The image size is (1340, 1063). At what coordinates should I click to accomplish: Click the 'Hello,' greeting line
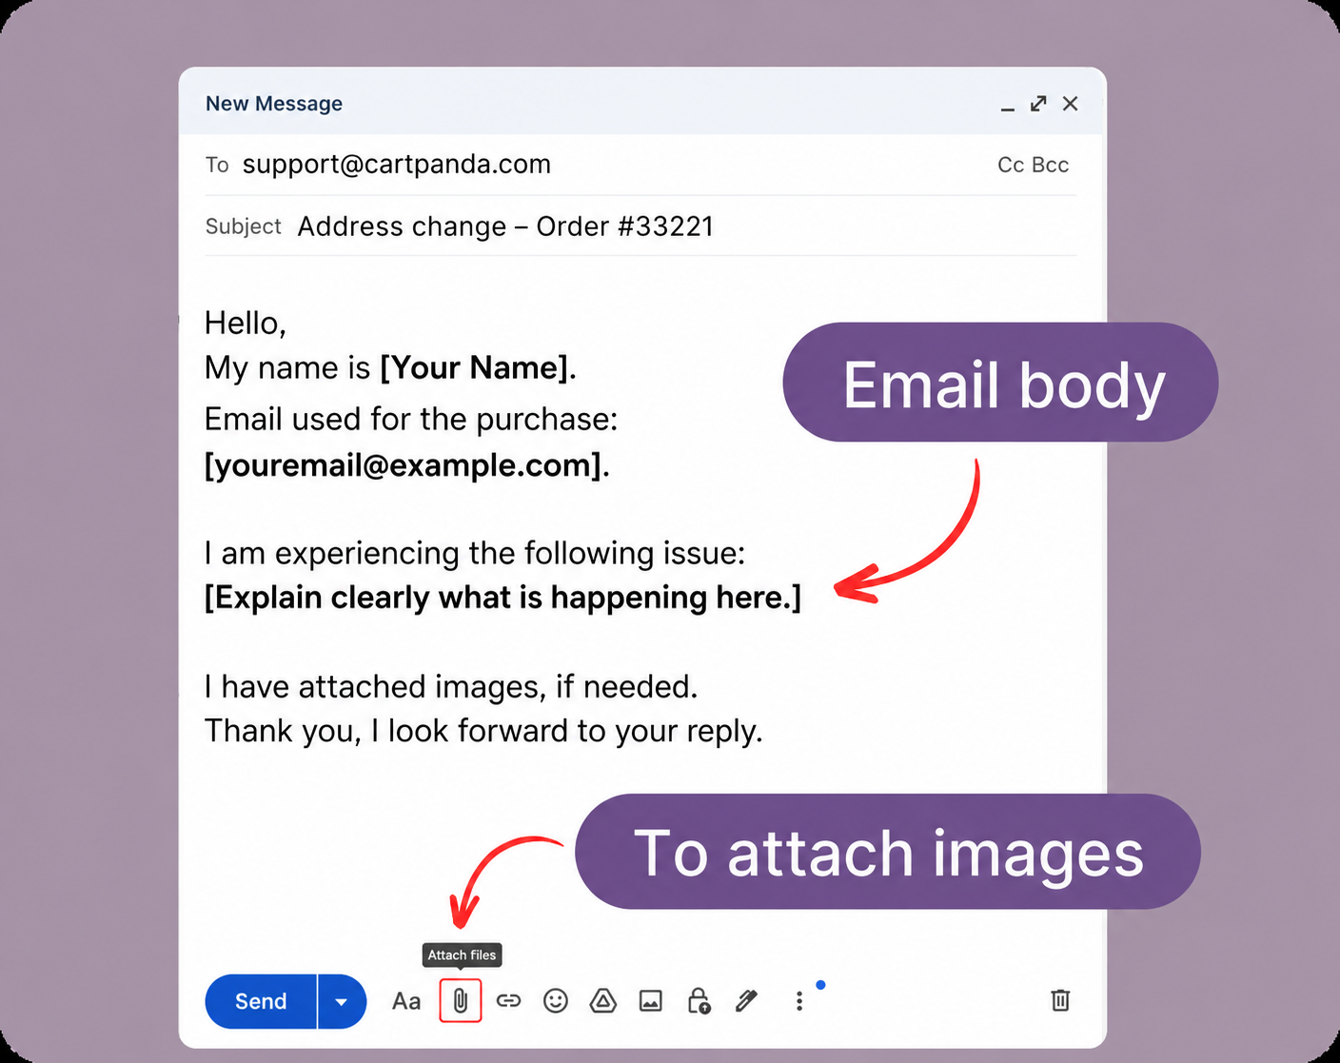click(246, 324)
